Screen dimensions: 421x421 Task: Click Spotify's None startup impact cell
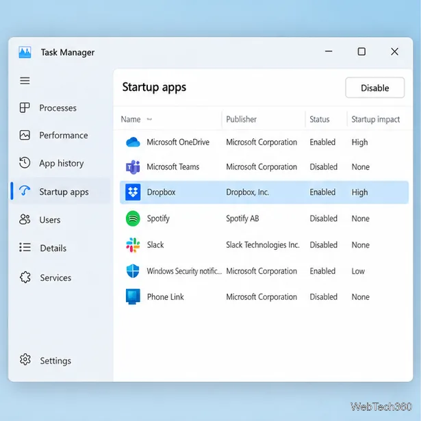[x=361, y=218]
